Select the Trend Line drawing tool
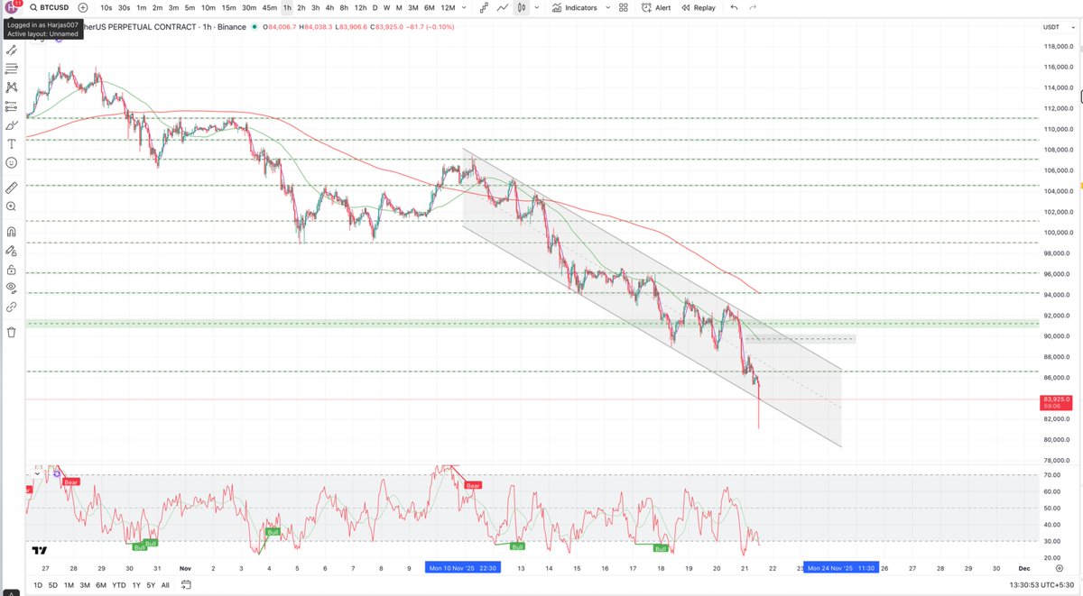This screenshot has height=596, width=1083. click(x=11, y=49)
